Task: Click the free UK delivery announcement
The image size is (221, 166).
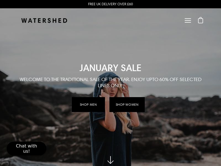Action: click(x=110, y=4)
